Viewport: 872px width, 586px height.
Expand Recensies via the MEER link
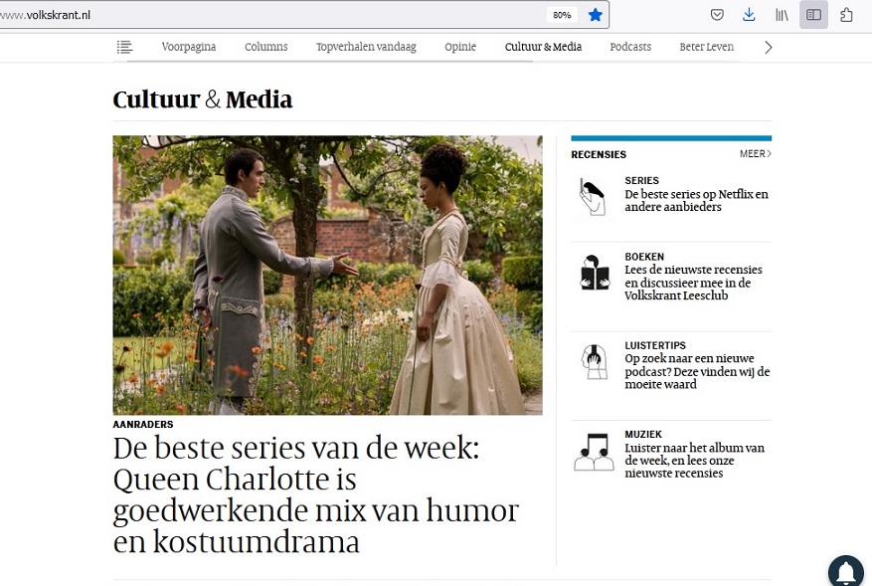click(756, 153)
